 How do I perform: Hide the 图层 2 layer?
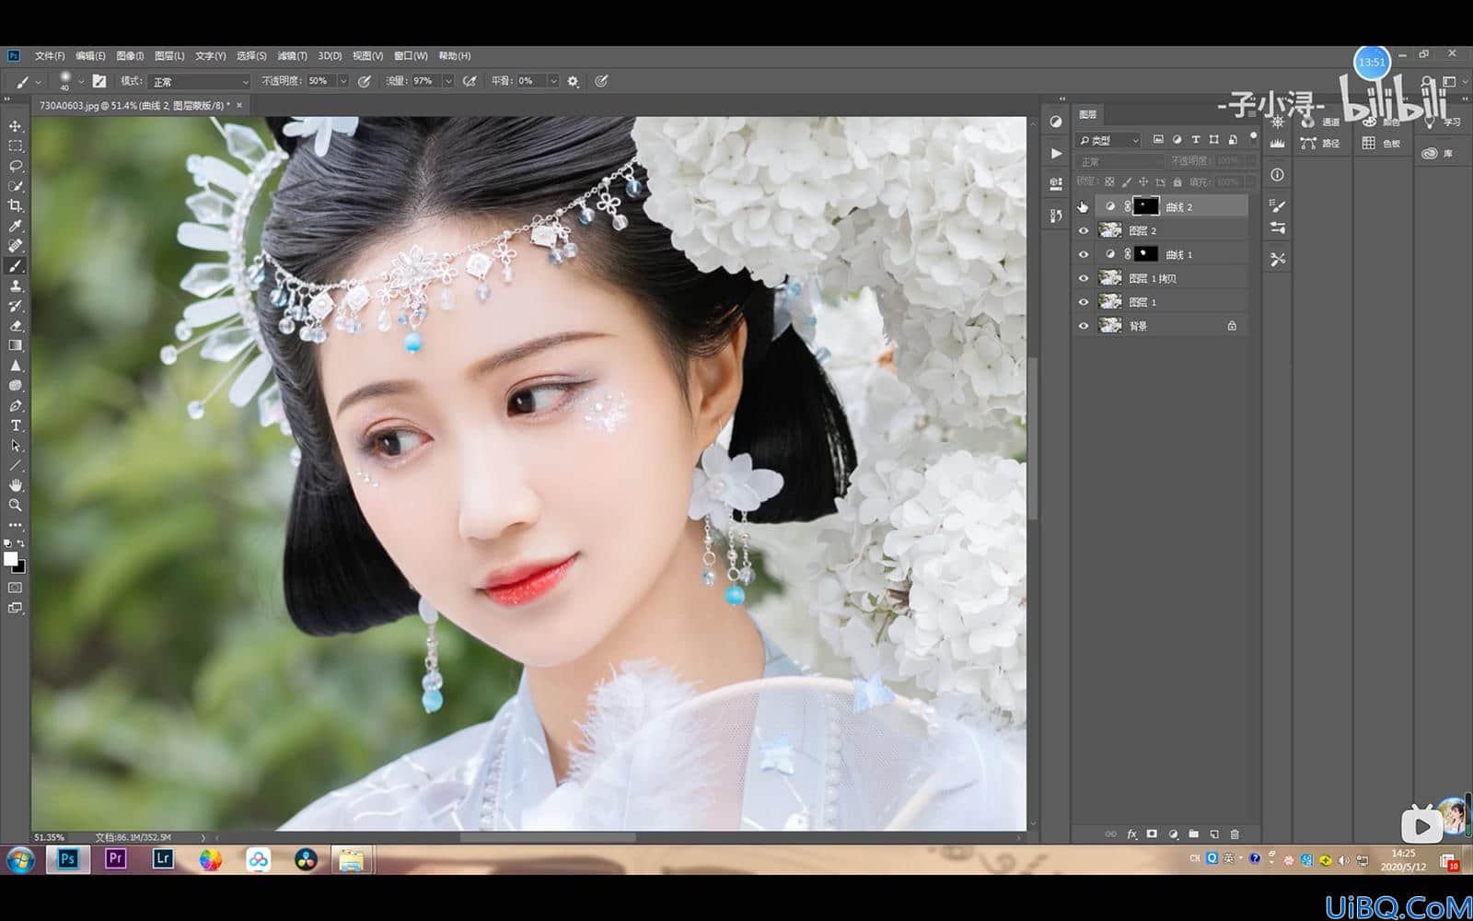(x=1084, y=231)
